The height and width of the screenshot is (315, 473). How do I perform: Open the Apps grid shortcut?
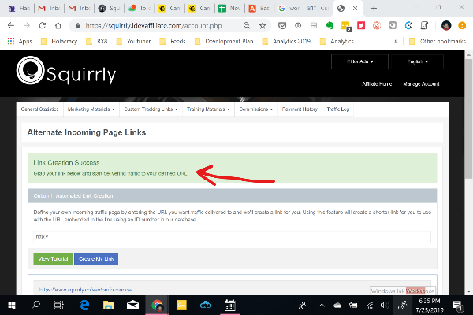point(20,41)
